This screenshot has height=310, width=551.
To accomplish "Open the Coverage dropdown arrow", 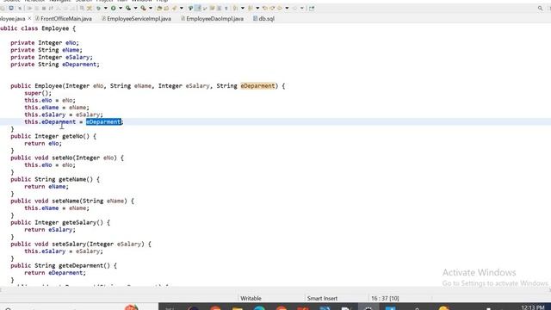I will [x=136, y=8].
